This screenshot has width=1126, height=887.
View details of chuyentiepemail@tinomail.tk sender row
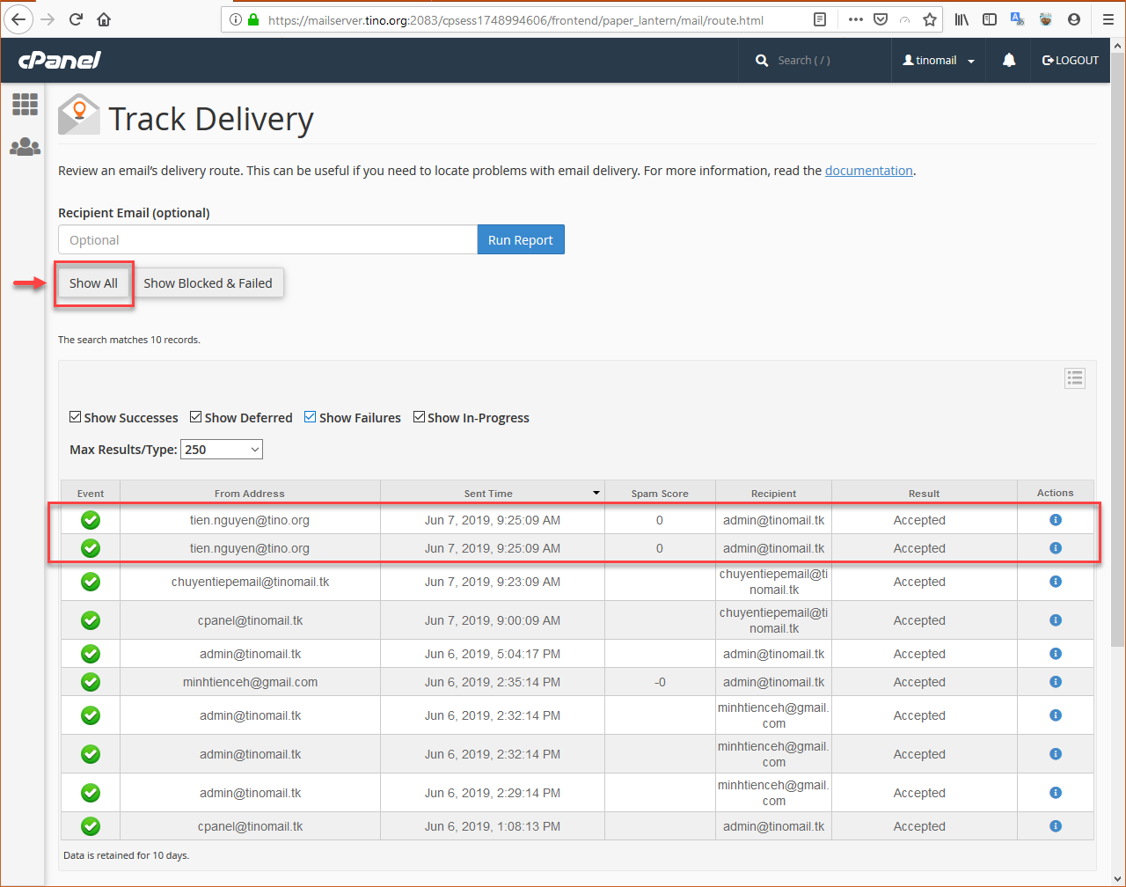1056,582
